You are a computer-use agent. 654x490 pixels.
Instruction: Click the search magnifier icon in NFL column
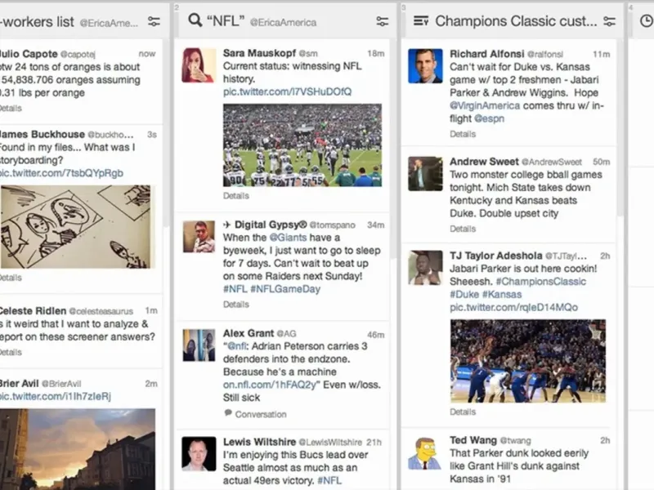(195, 20)
